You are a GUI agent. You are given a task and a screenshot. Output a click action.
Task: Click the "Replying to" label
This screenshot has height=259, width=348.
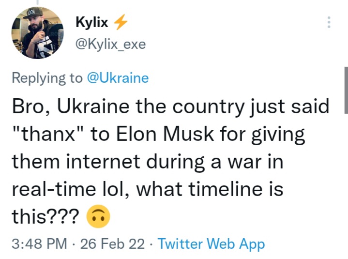pyautogui.click(x=47, y=78)
